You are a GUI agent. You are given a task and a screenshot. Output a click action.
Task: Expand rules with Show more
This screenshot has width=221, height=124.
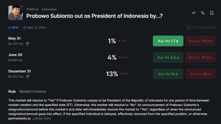43,119
